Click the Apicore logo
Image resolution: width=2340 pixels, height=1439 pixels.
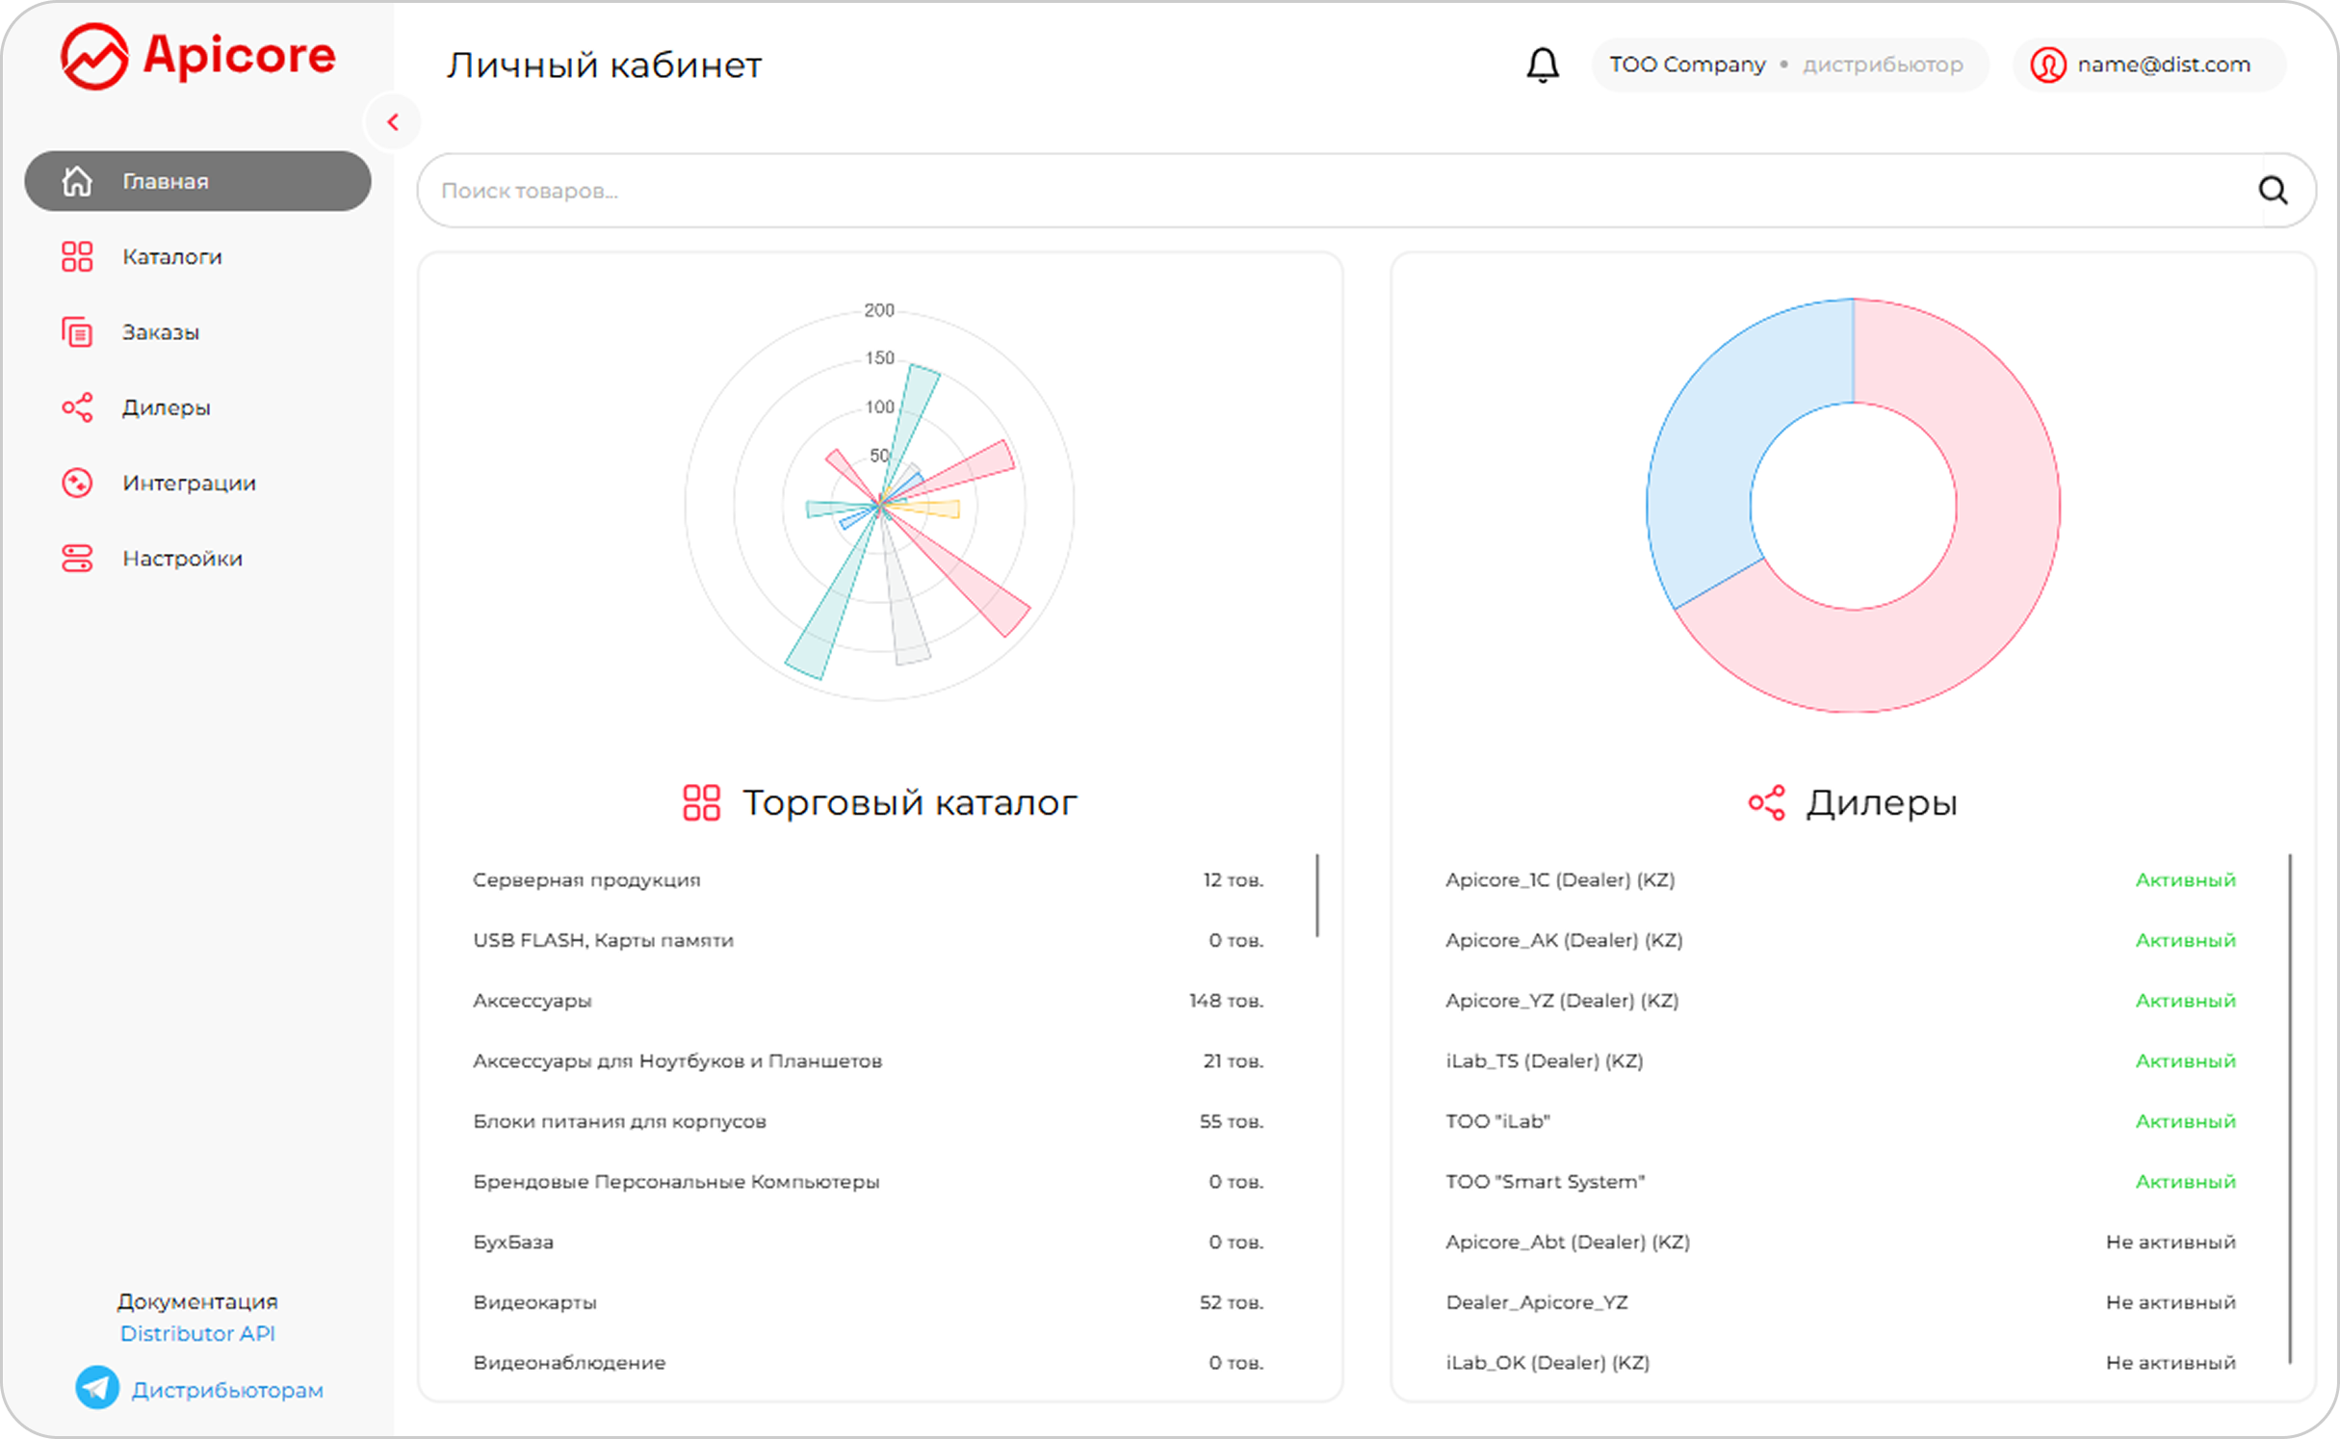(x=197, y=56)
